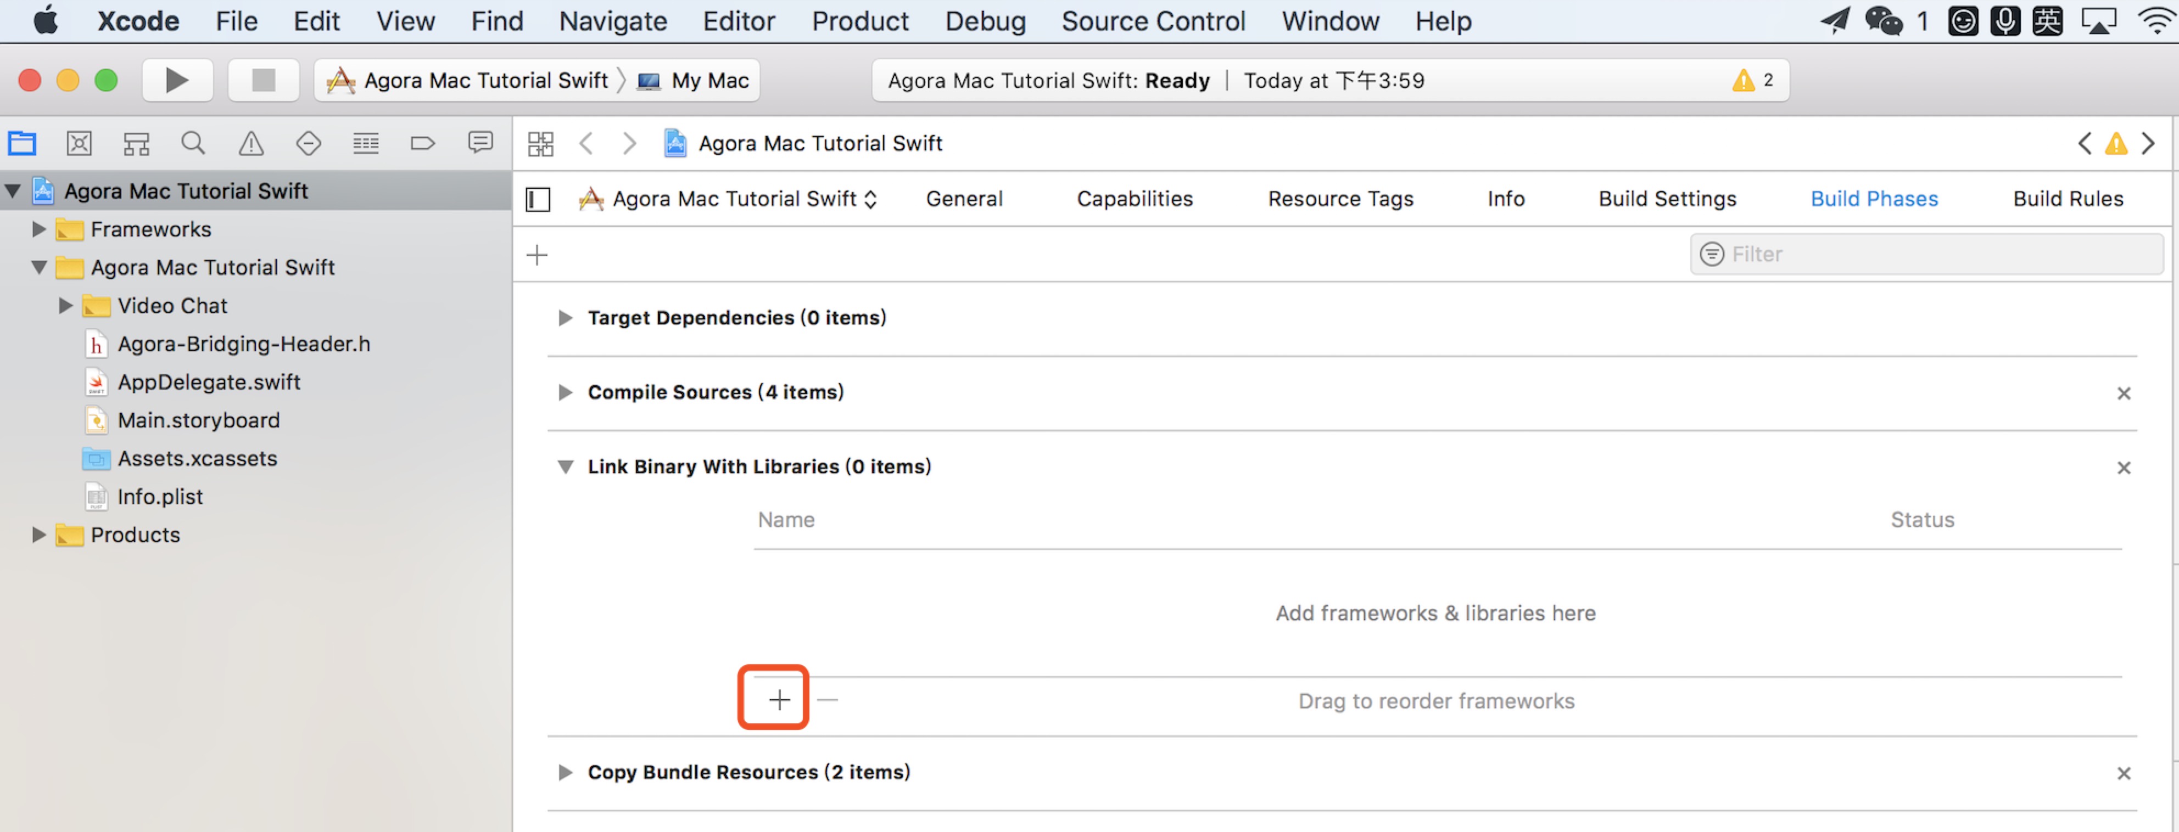Screen dimensions: 2179x832
Task: Select AppDelegate.swift file
Action: click(209, 382)
